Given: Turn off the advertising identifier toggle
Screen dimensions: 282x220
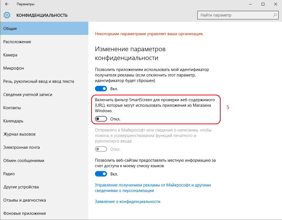Looking at the screenshot, I should (x=101, y=89).
